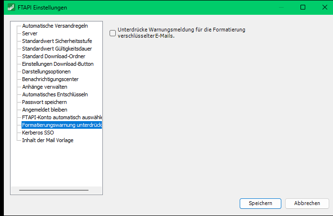
Task: Select Automatische Versandregeln in the tree
Action: pyautogui.click(x=55, y=26)
